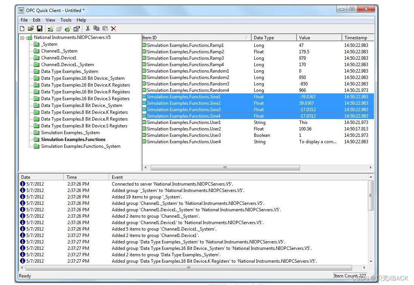Sort by the Data Type column header

[274, 38]
